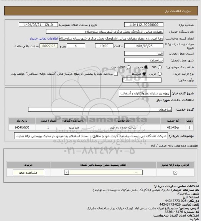Click the general description field about asphalt project
The height and width of the screenshot is (221, 201).
point(145,93)
